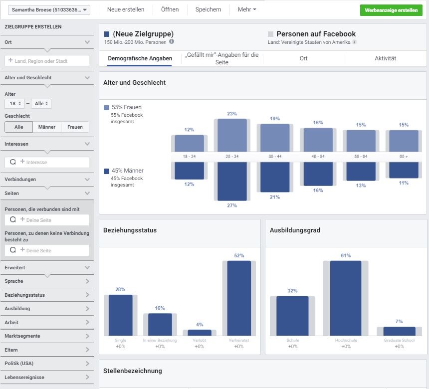Screen dimensions: 429x389
Task: Click In einer Beziehung bar showing 16%
Action: coord(160,325)
